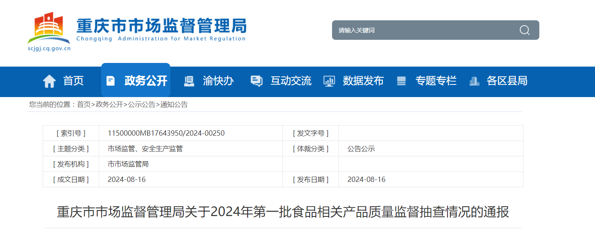The width and height of the screenshot is (595, 240).
Task: Click the [ 发布日期 ] label
Action: [x=311, y=179]
